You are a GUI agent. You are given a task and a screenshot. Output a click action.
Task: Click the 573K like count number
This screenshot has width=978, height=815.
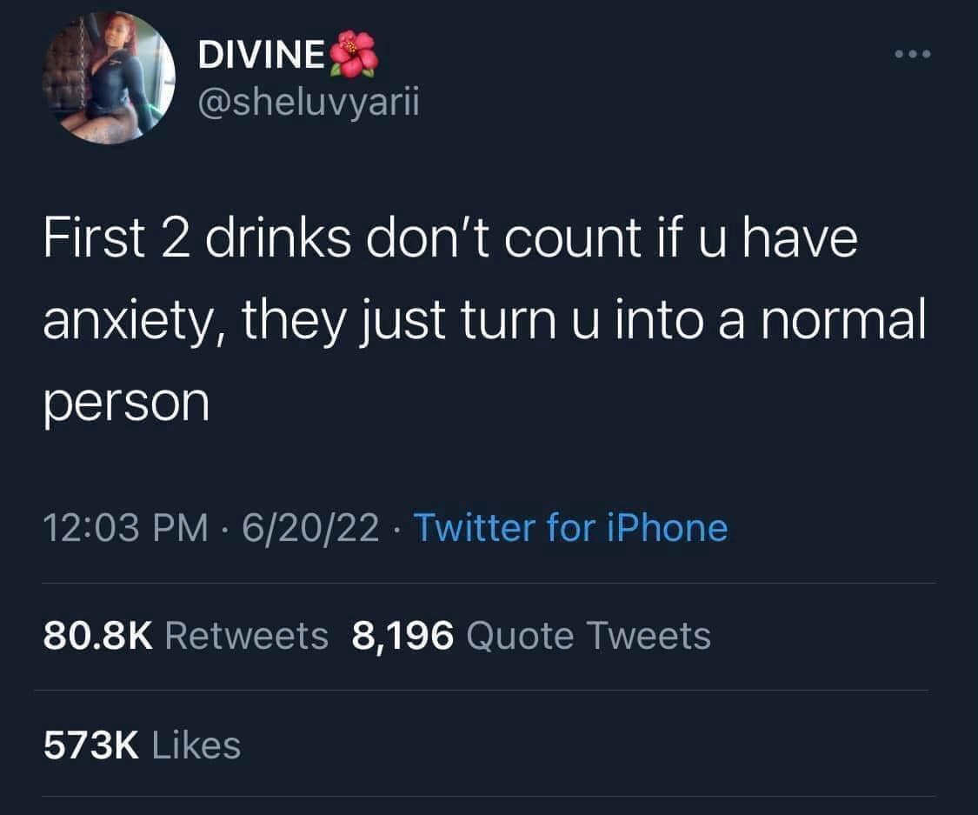coord(91,745)
